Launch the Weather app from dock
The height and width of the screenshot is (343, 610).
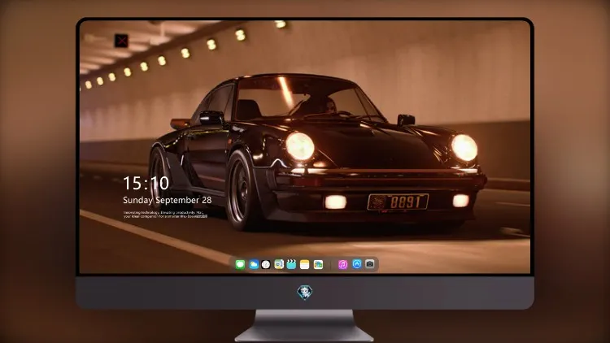pos(253,264)
